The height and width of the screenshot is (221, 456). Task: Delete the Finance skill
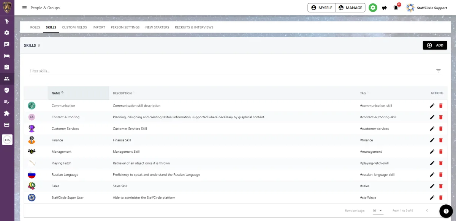coord(441,140)
